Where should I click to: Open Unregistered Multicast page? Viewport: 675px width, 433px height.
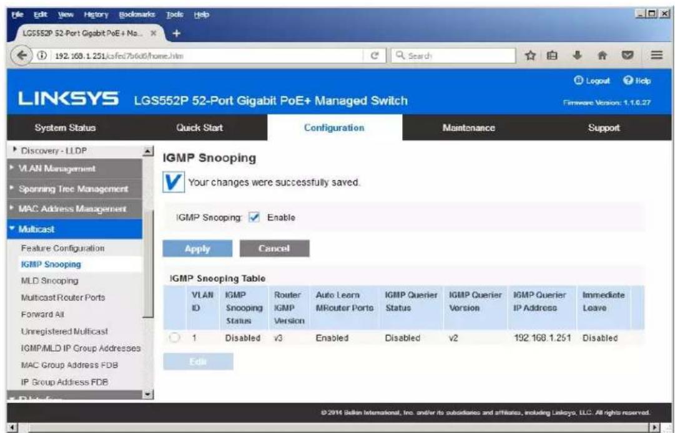click(x=64, y=331)
